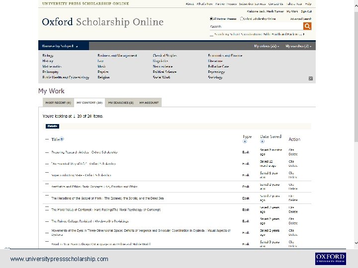Browse the Public Health and Epidemiology subject

[x=66, y=77]
